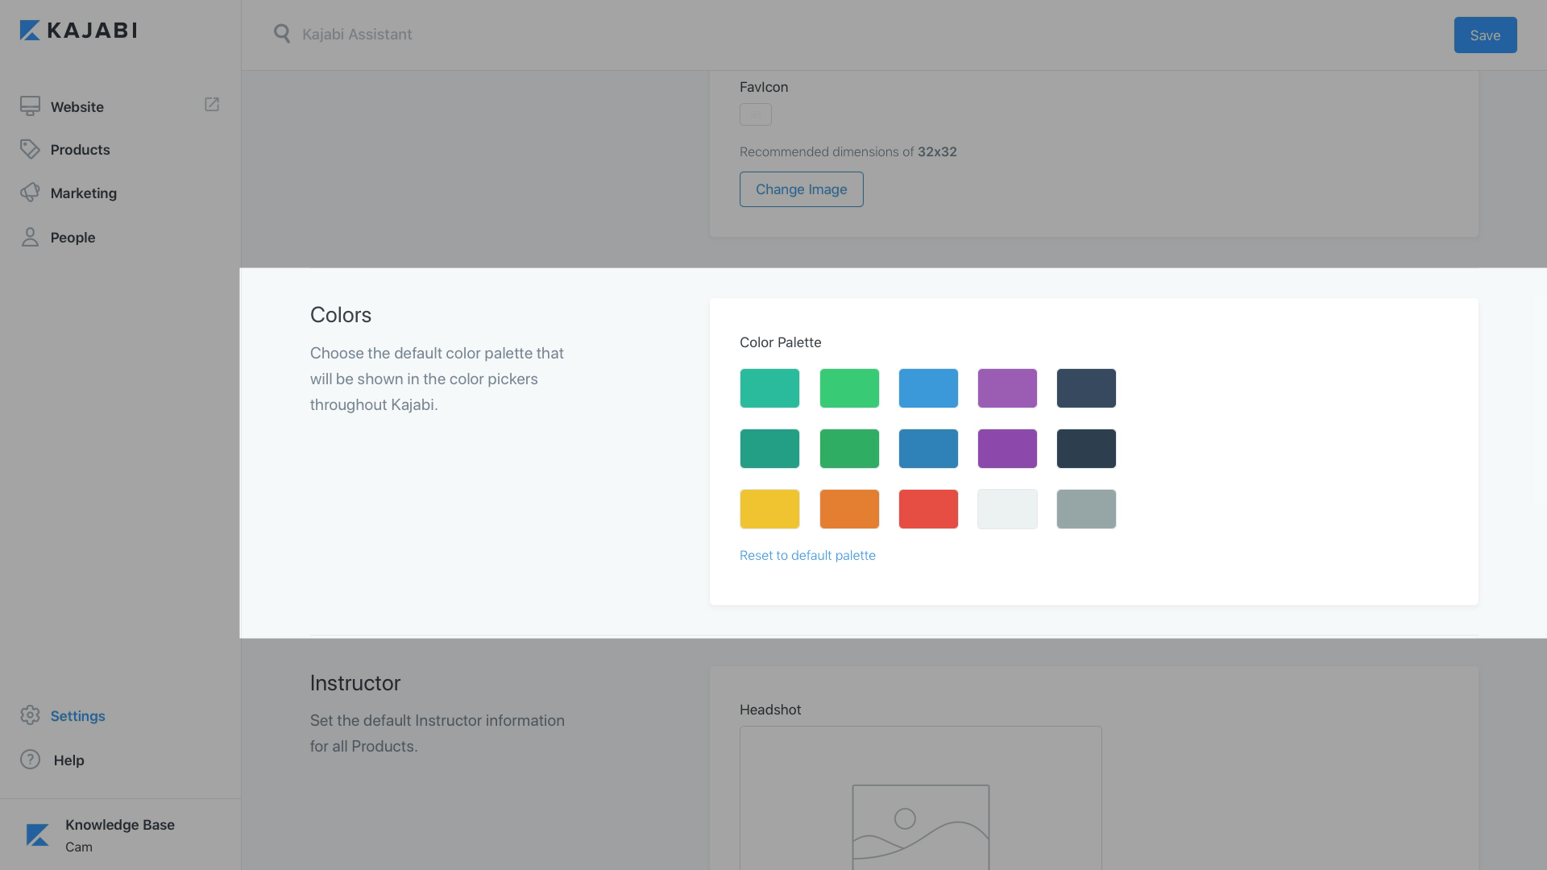The image size is (1547, 870).
Task: Click the Settings gear icon
Action: (x=30, y=715)
